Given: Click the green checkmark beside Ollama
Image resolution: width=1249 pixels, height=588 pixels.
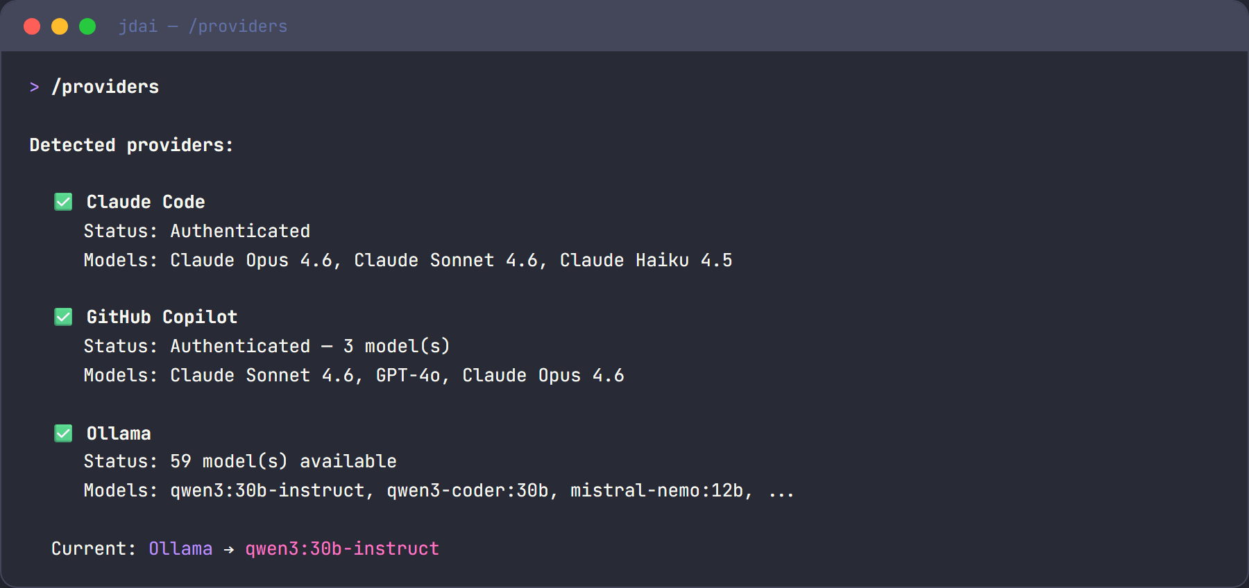Looking at the screenshot, I should click(x=63, y=433).
